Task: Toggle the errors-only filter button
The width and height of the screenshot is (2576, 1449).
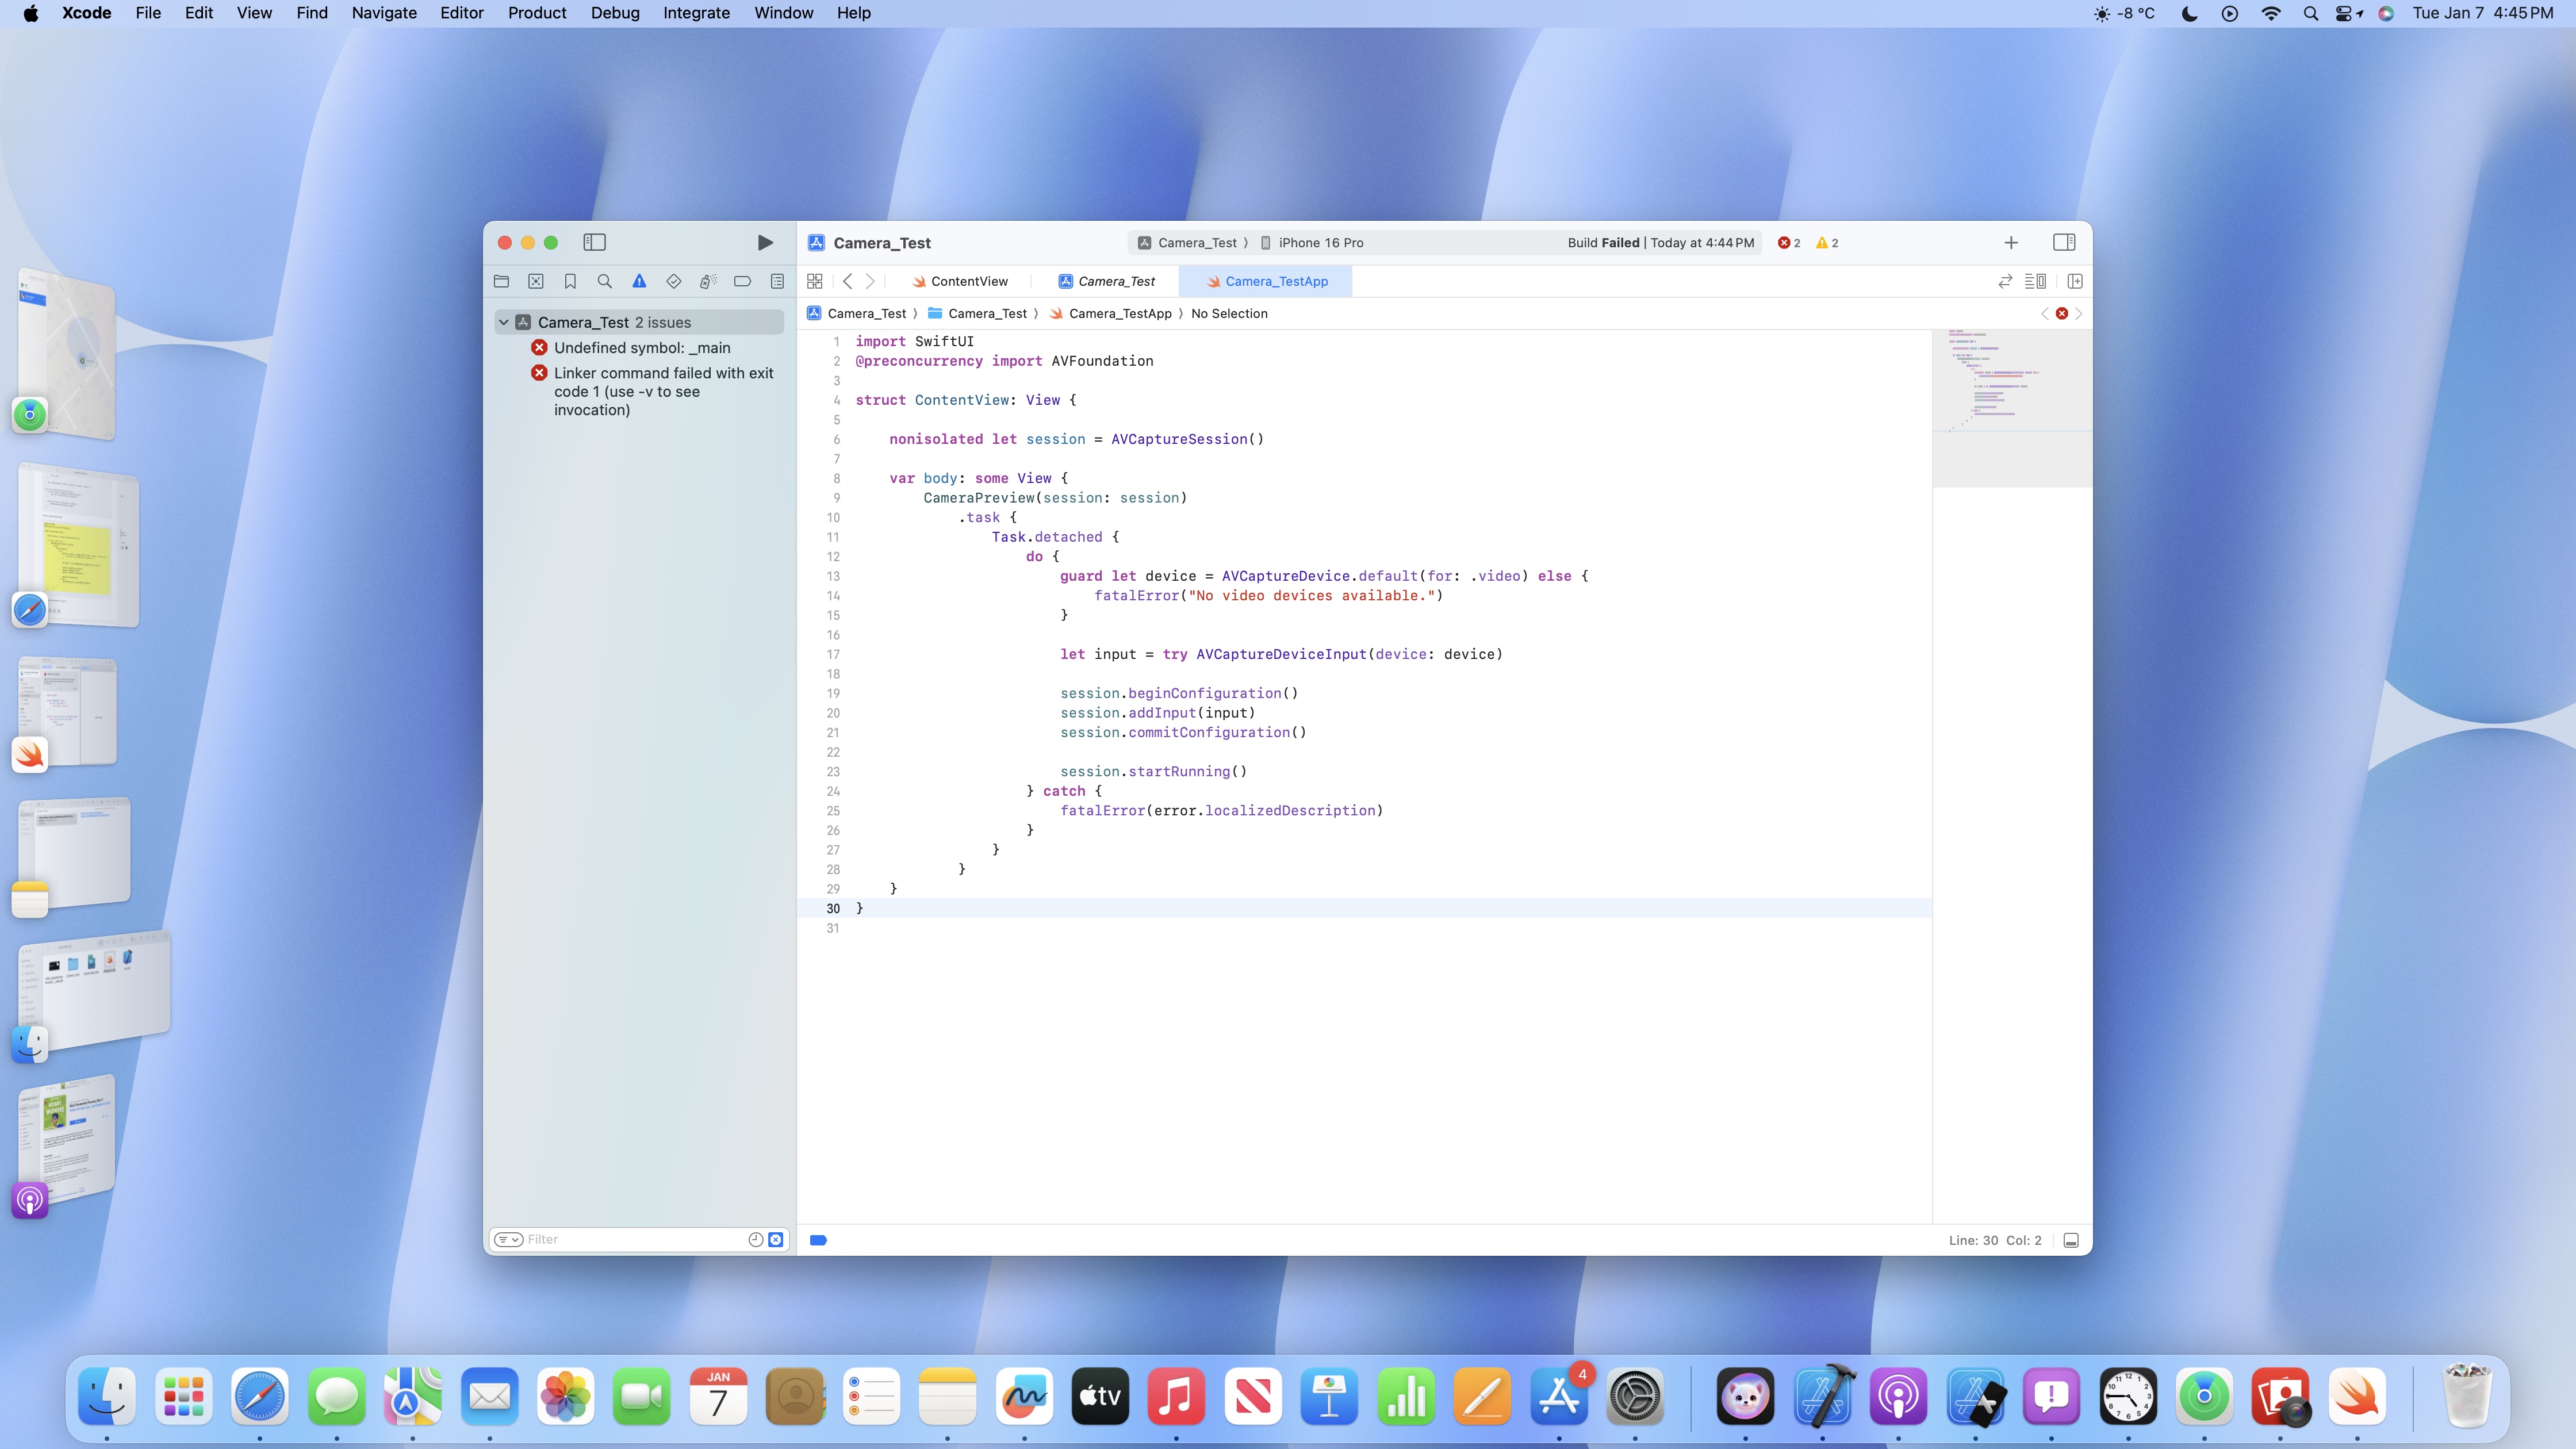Action: click(x=775, y=1239)
